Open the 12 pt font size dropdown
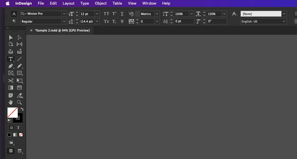The height and width of the screenshot is (159, 297). [x=97, y=14]
